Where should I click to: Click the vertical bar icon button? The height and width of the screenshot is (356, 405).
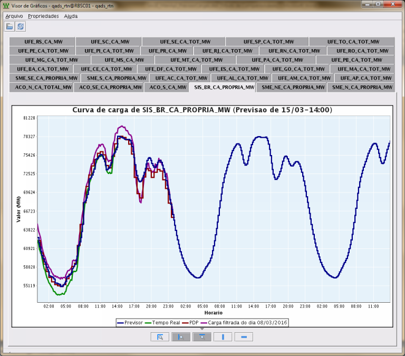point(223,337)
